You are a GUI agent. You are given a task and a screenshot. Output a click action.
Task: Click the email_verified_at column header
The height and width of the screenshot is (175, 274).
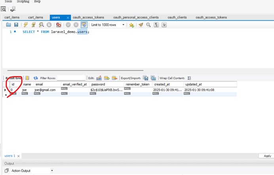click(75, 84)
